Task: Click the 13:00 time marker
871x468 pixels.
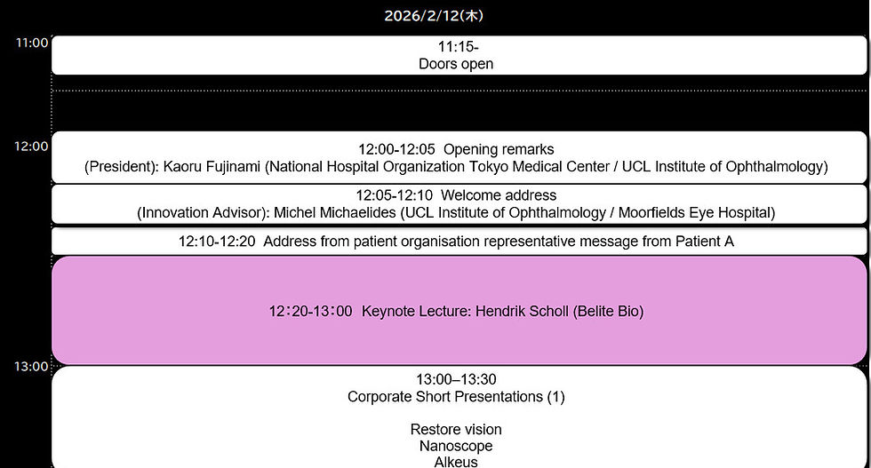Action: (32, 367)
